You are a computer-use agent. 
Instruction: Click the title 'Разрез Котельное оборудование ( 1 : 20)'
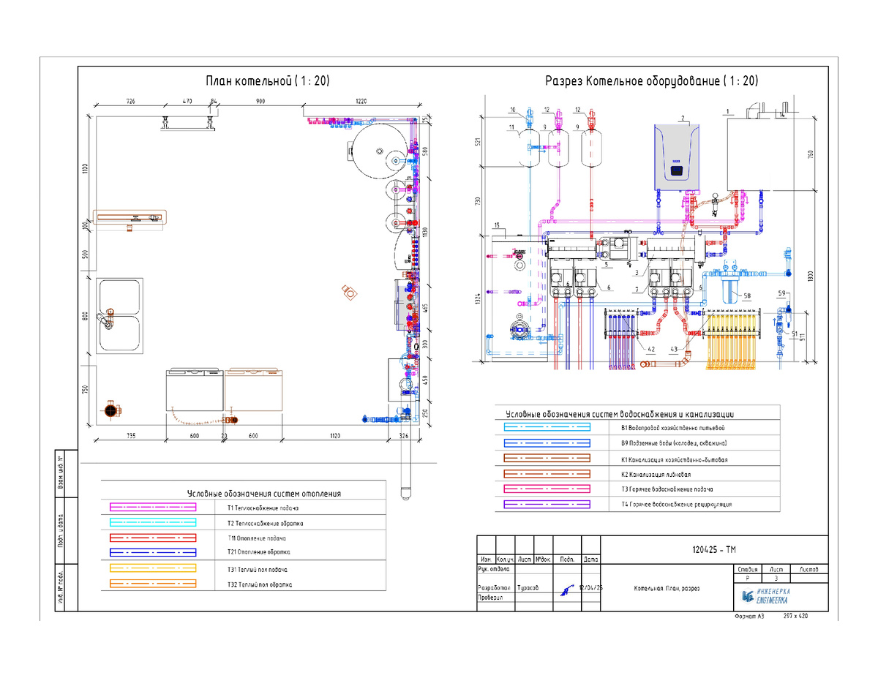(651, 81)
